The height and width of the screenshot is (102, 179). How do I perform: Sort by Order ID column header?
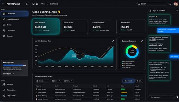tap(95, 86)
